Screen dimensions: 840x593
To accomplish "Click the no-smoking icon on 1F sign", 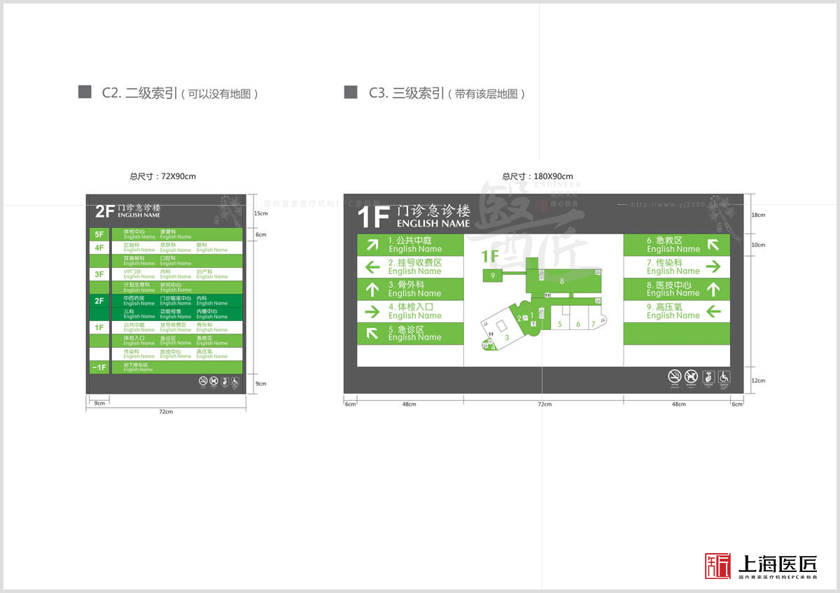I will (x=674, y=377).
